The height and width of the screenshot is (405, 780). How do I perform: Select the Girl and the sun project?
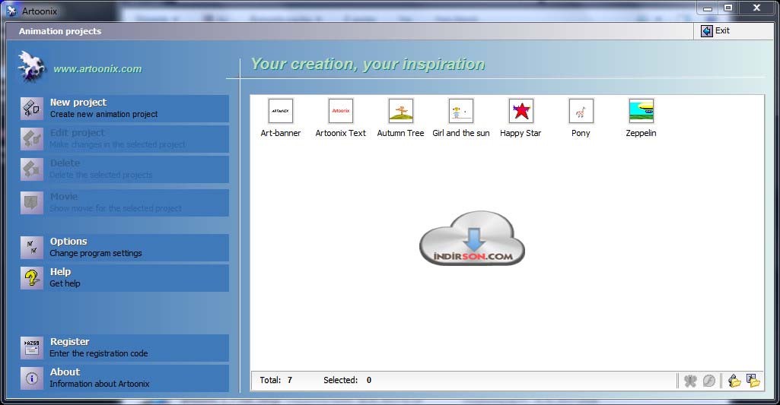coord(460,119)
